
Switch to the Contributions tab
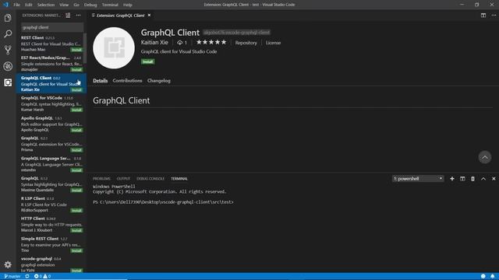pos(127,81)
